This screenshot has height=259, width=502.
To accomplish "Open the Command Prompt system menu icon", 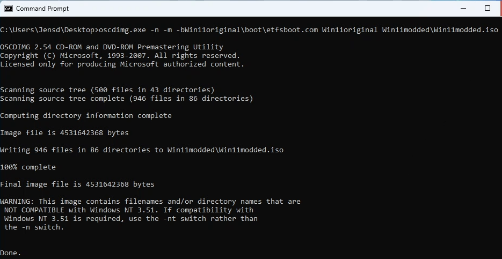I will pyautogui.click(x=9, y=9).
